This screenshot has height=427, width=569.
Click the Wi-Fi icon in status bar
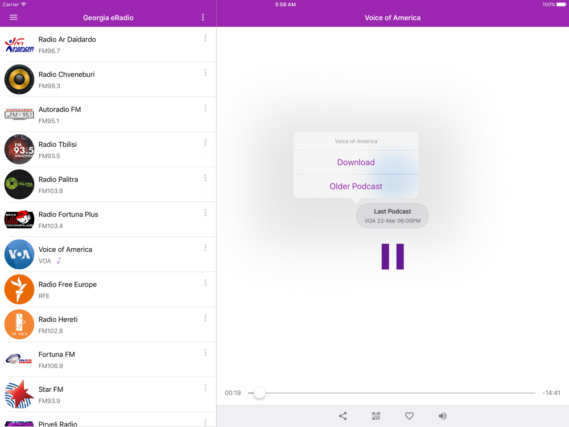click(23, 5)
